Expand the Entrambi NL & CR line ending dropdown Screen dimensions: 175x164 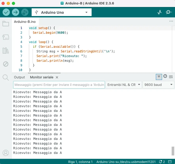coord(124,85)
